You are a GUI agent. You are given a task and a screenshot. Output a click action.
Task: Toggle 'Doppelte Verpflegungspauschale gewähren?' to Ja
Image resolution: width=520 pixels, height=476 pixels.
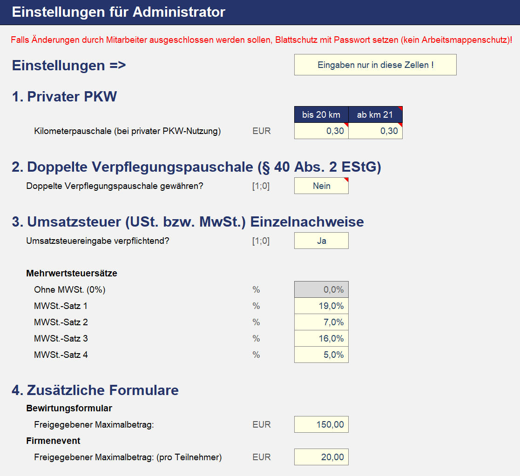(x=321, y=186)
